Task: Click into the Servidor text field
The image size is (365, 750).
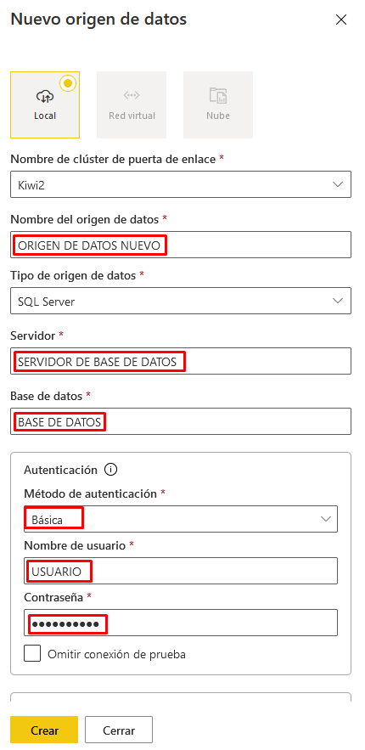Action: [x=181, y=361]
